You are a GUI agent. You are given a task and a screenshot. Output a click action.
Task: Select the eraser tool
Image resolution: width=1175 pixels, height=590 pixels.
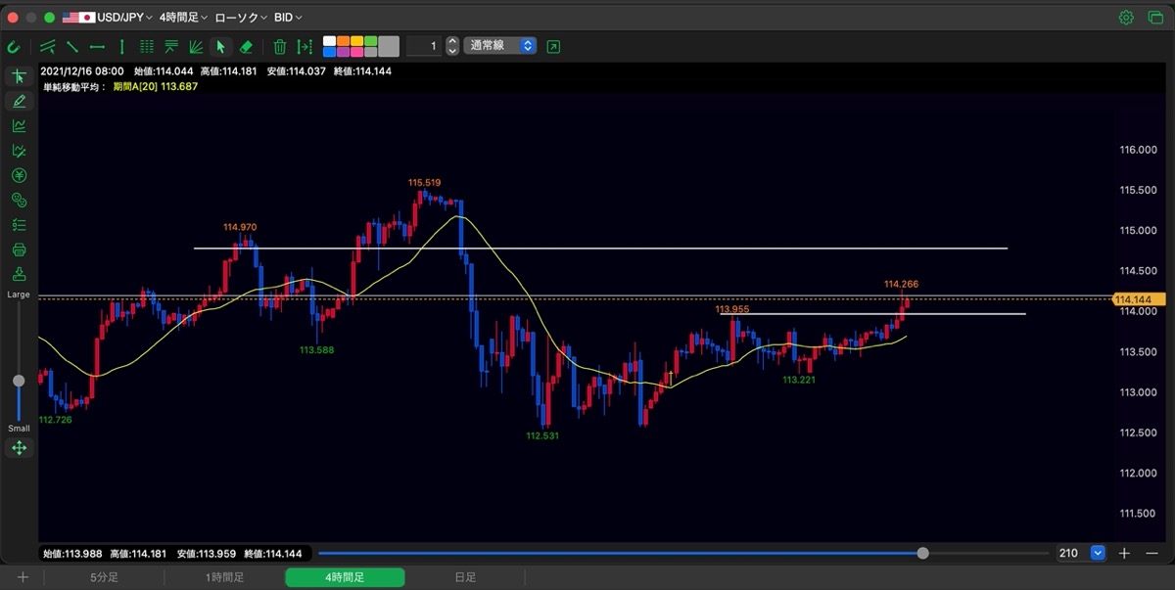click(246, 46)
